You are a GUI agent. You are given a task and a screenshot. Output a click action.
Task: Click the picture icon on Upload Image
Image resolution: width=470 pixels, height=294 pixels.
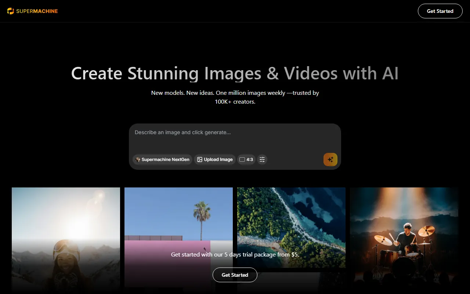coord(200,159)
